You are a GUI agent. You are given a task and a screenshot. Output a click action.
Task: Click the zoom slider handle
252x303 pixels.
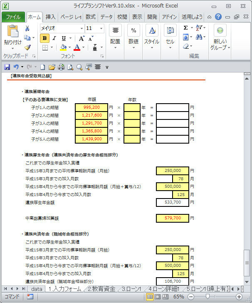pyautogui.click(x=208, y=296)
